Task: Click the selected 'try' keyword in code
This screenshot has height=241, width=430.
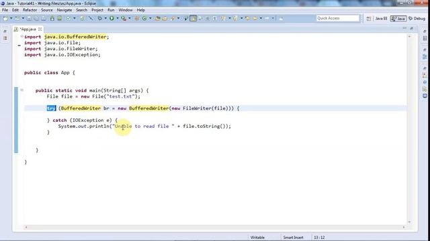Action: [51, 108]
